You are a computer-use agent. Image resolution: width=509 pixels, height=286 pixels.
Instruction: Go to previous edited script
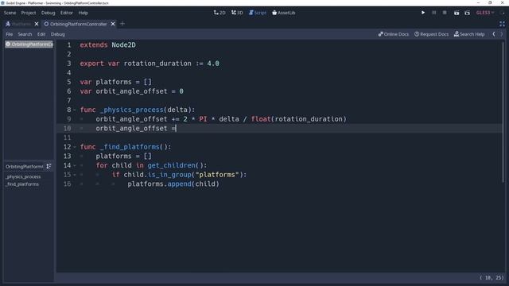(x=494, y=34)
